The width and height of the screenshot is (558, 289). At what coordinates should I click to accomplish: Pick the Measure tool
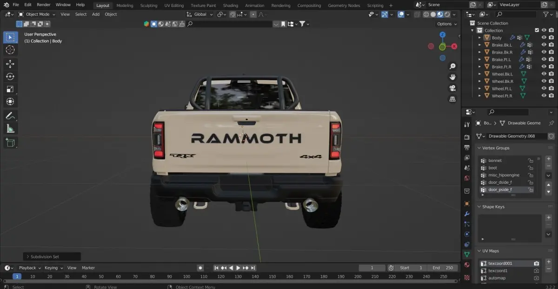click(10, 128)
